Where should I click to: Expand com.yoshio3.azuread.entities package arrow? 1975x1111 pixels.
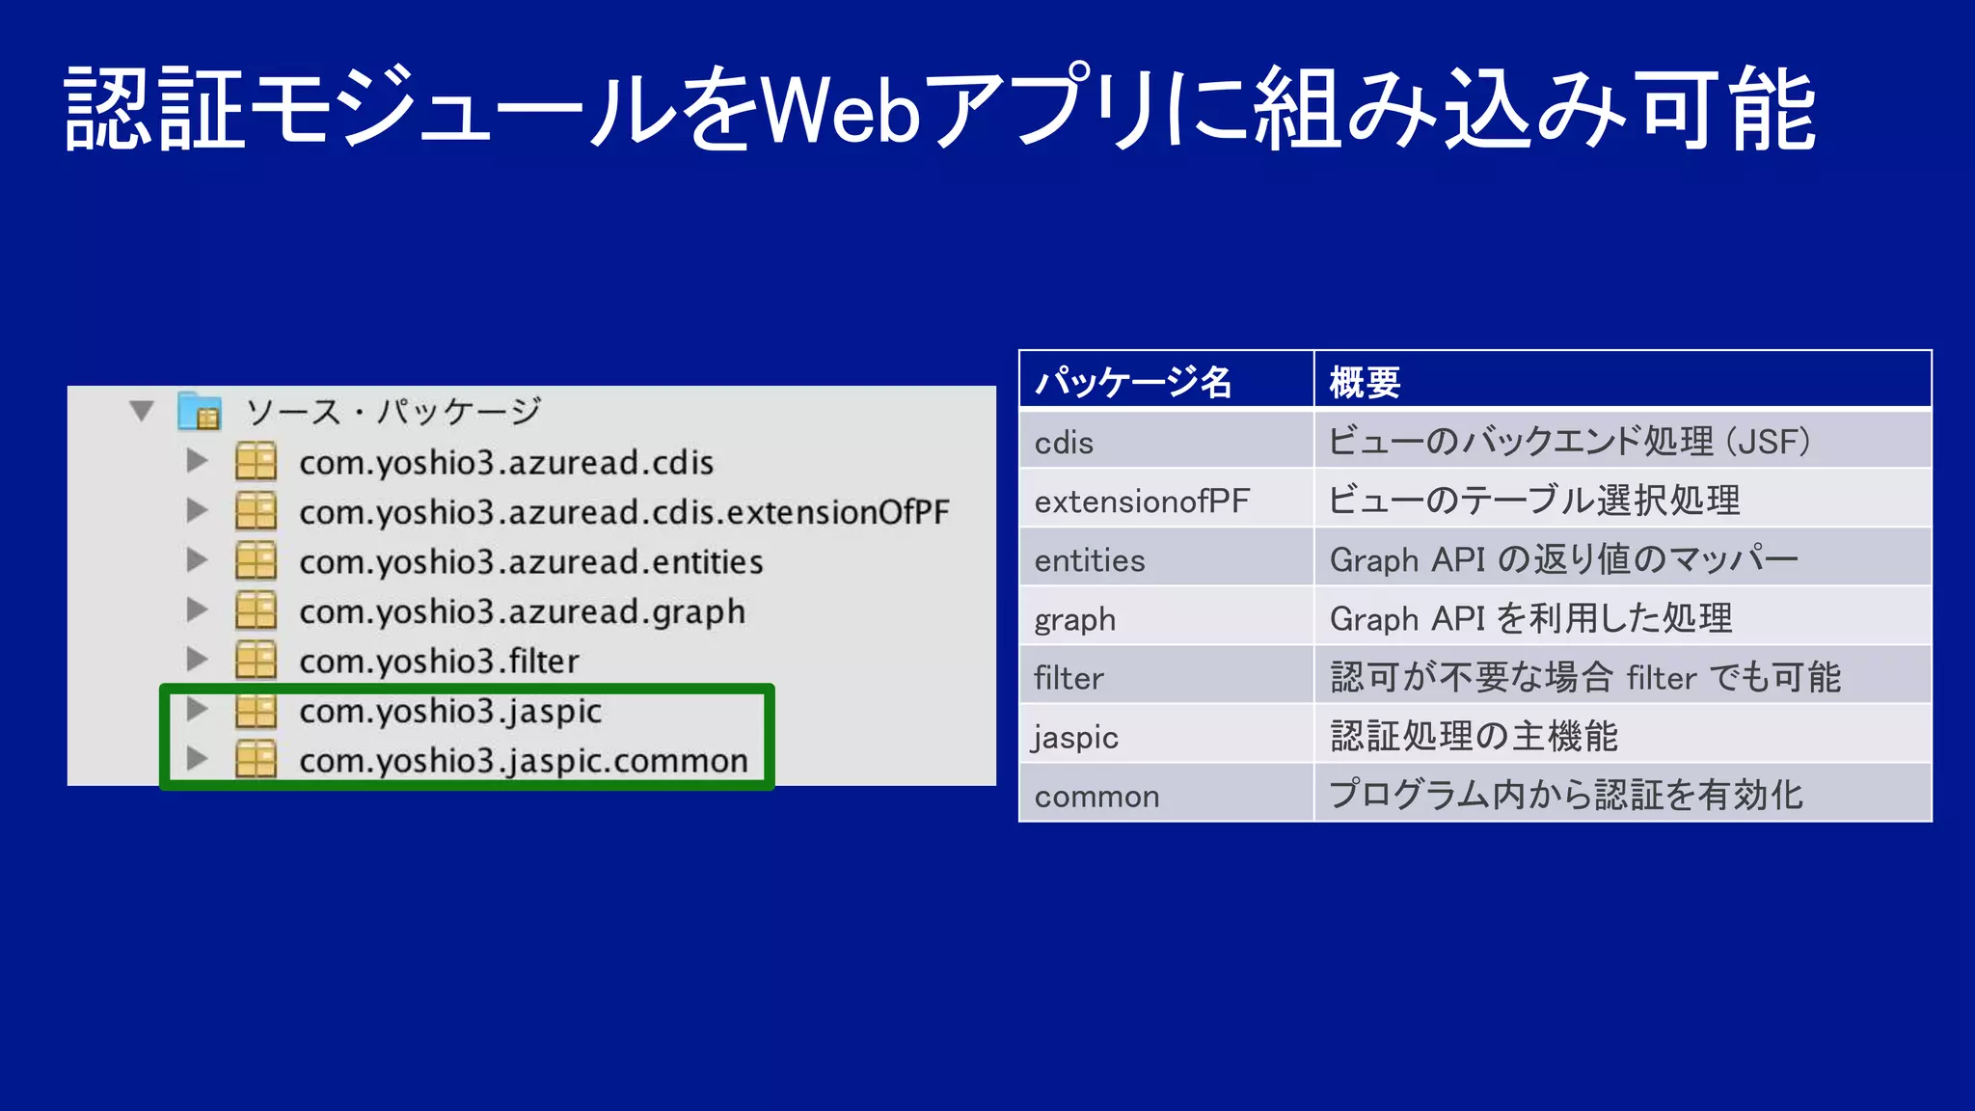point(198,559)
